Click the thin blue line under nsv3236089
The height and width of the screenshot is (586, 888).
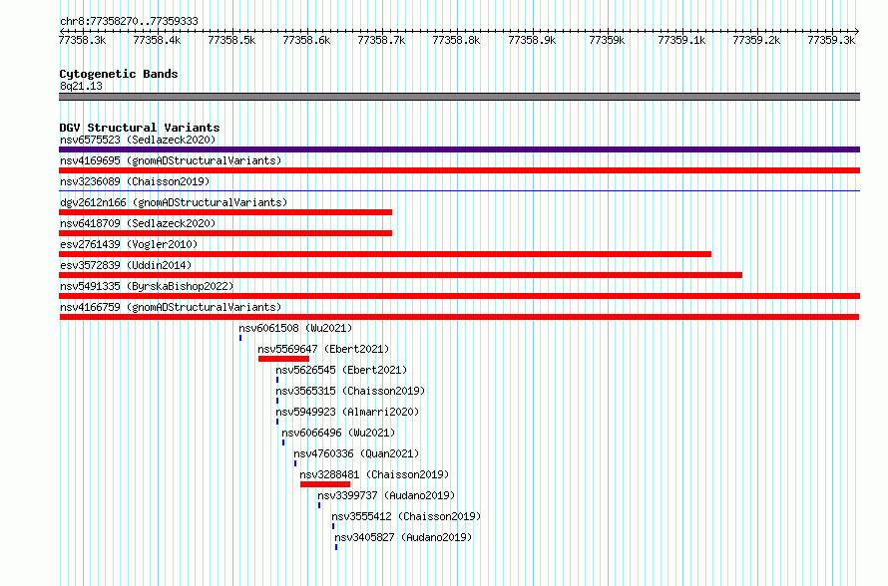(459, 190)
